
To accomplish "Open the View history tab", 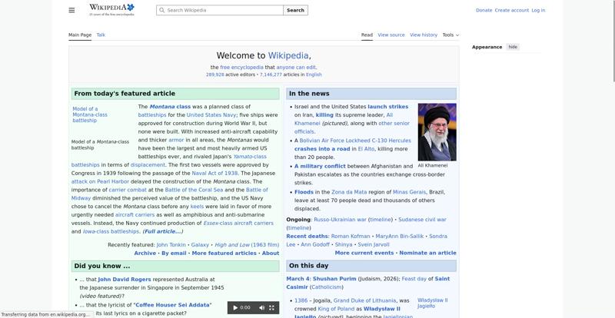I will coord(423,35).
